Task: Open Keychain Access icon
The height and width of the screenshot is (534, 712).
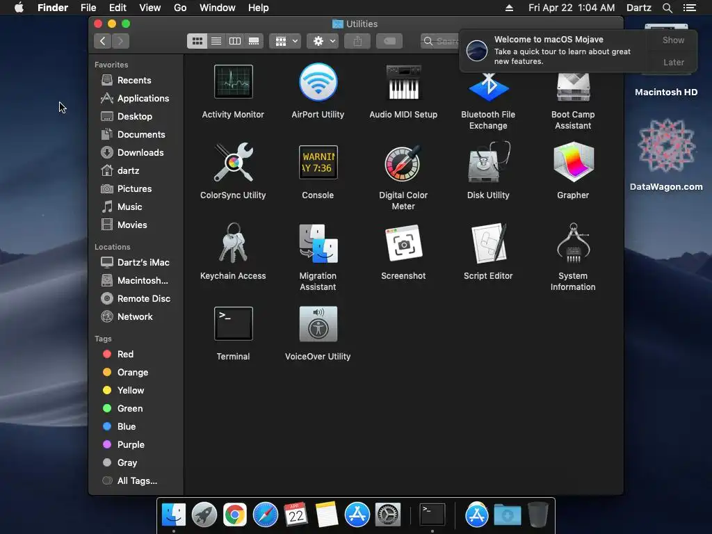Action: pos(233,243)
